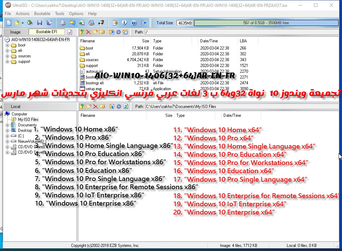This screenshot has width=342, height=251.
Task: Expand the NieuwVolume(D:) drive node
Action: (7, 141)
